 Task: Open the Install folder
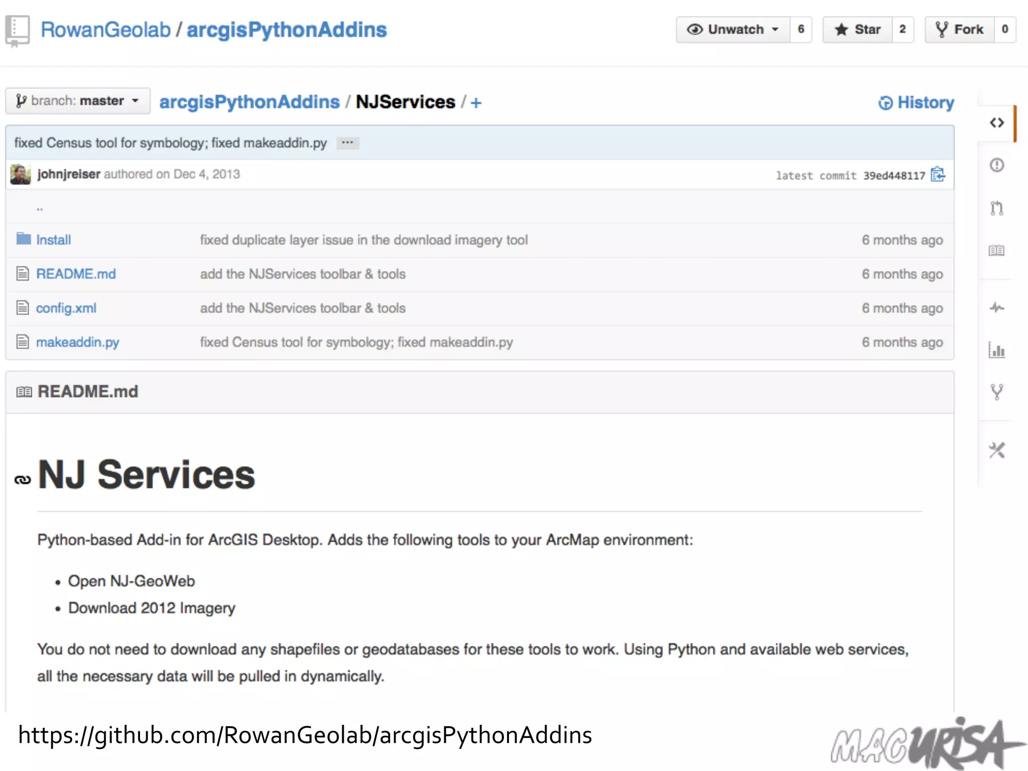pyautogui.click(x=53, y=240)
